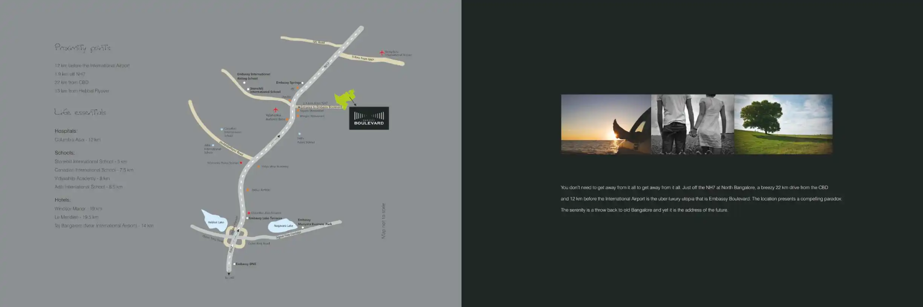Screen dimensions: 923x307
Task: Click the Stonehill International School map label
Action: (x=265, y=90)
